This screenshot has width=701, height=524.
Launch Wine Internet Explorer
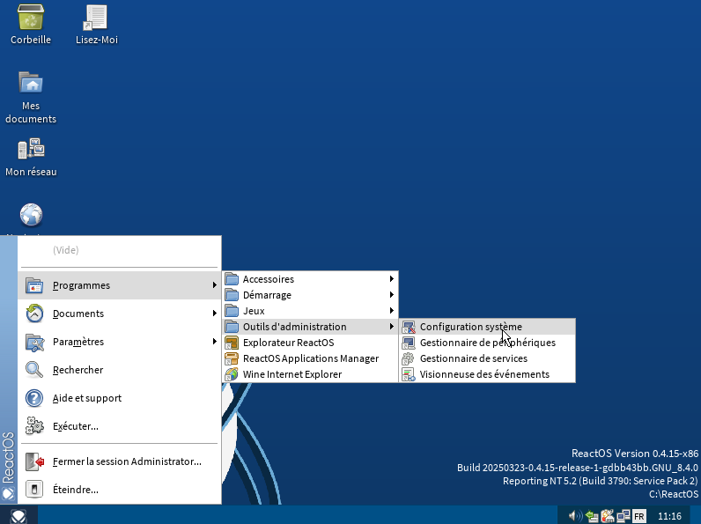click(x=291, y=374)
